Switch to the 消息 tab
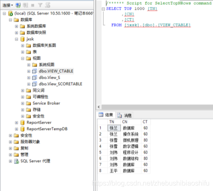213x191 pixels. tap(124, 115)
